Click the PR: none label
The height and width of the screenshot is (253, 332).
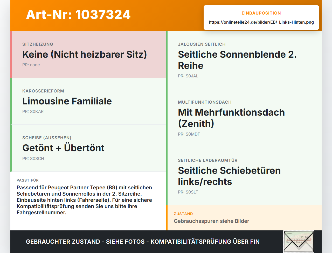pyautogui.click(x=31, y=65)
